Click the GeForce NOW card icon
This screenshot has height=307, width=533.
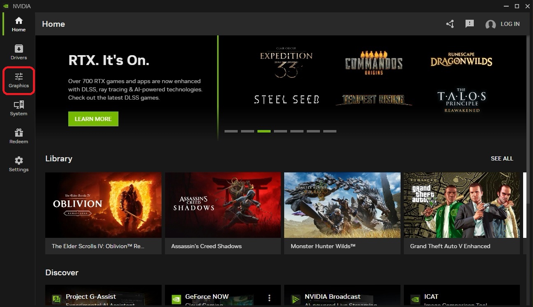pyautogui.click(x=176, y=299)
